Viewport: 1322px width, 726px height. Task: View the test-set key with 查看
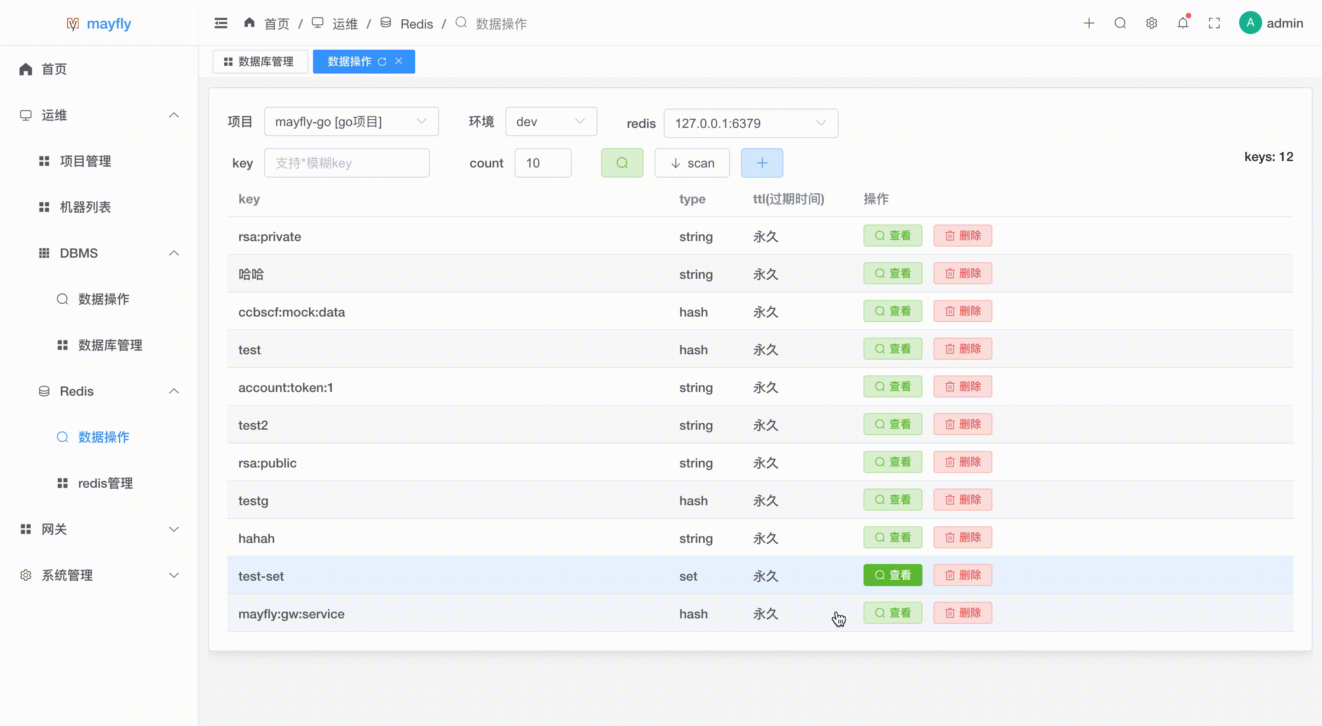(893, 575)
